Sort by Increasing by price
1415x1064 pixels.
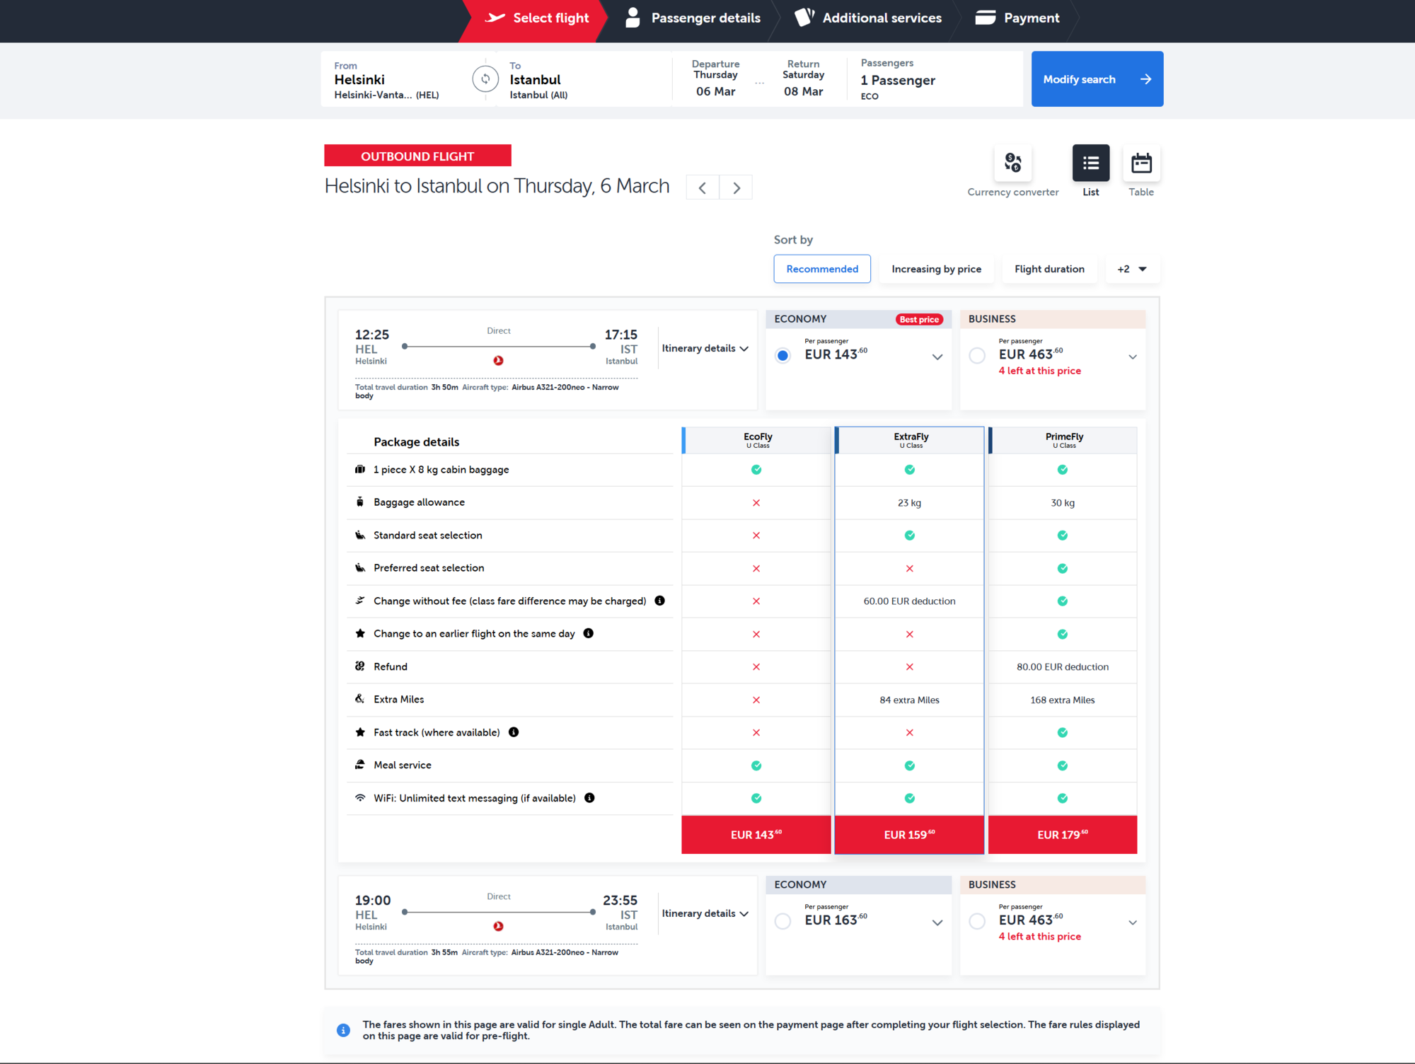click(936, 269)
